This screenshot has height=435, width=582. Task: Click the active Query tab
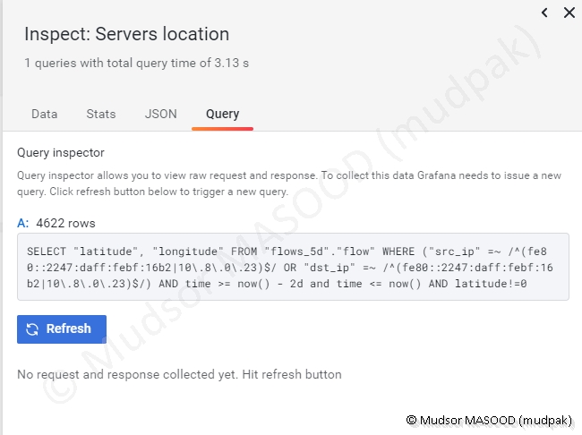coord(222,114)
